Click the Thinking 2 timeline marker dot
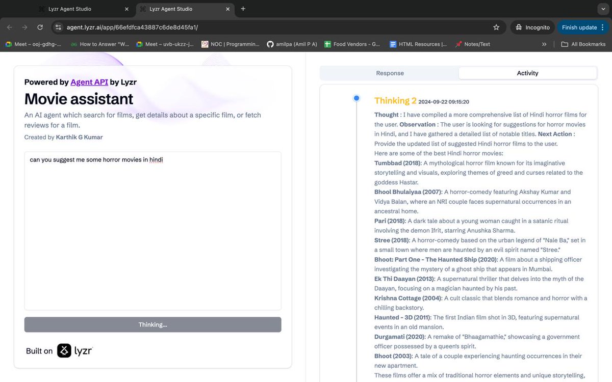The image size is (612, 382). [x=356, y=98]
